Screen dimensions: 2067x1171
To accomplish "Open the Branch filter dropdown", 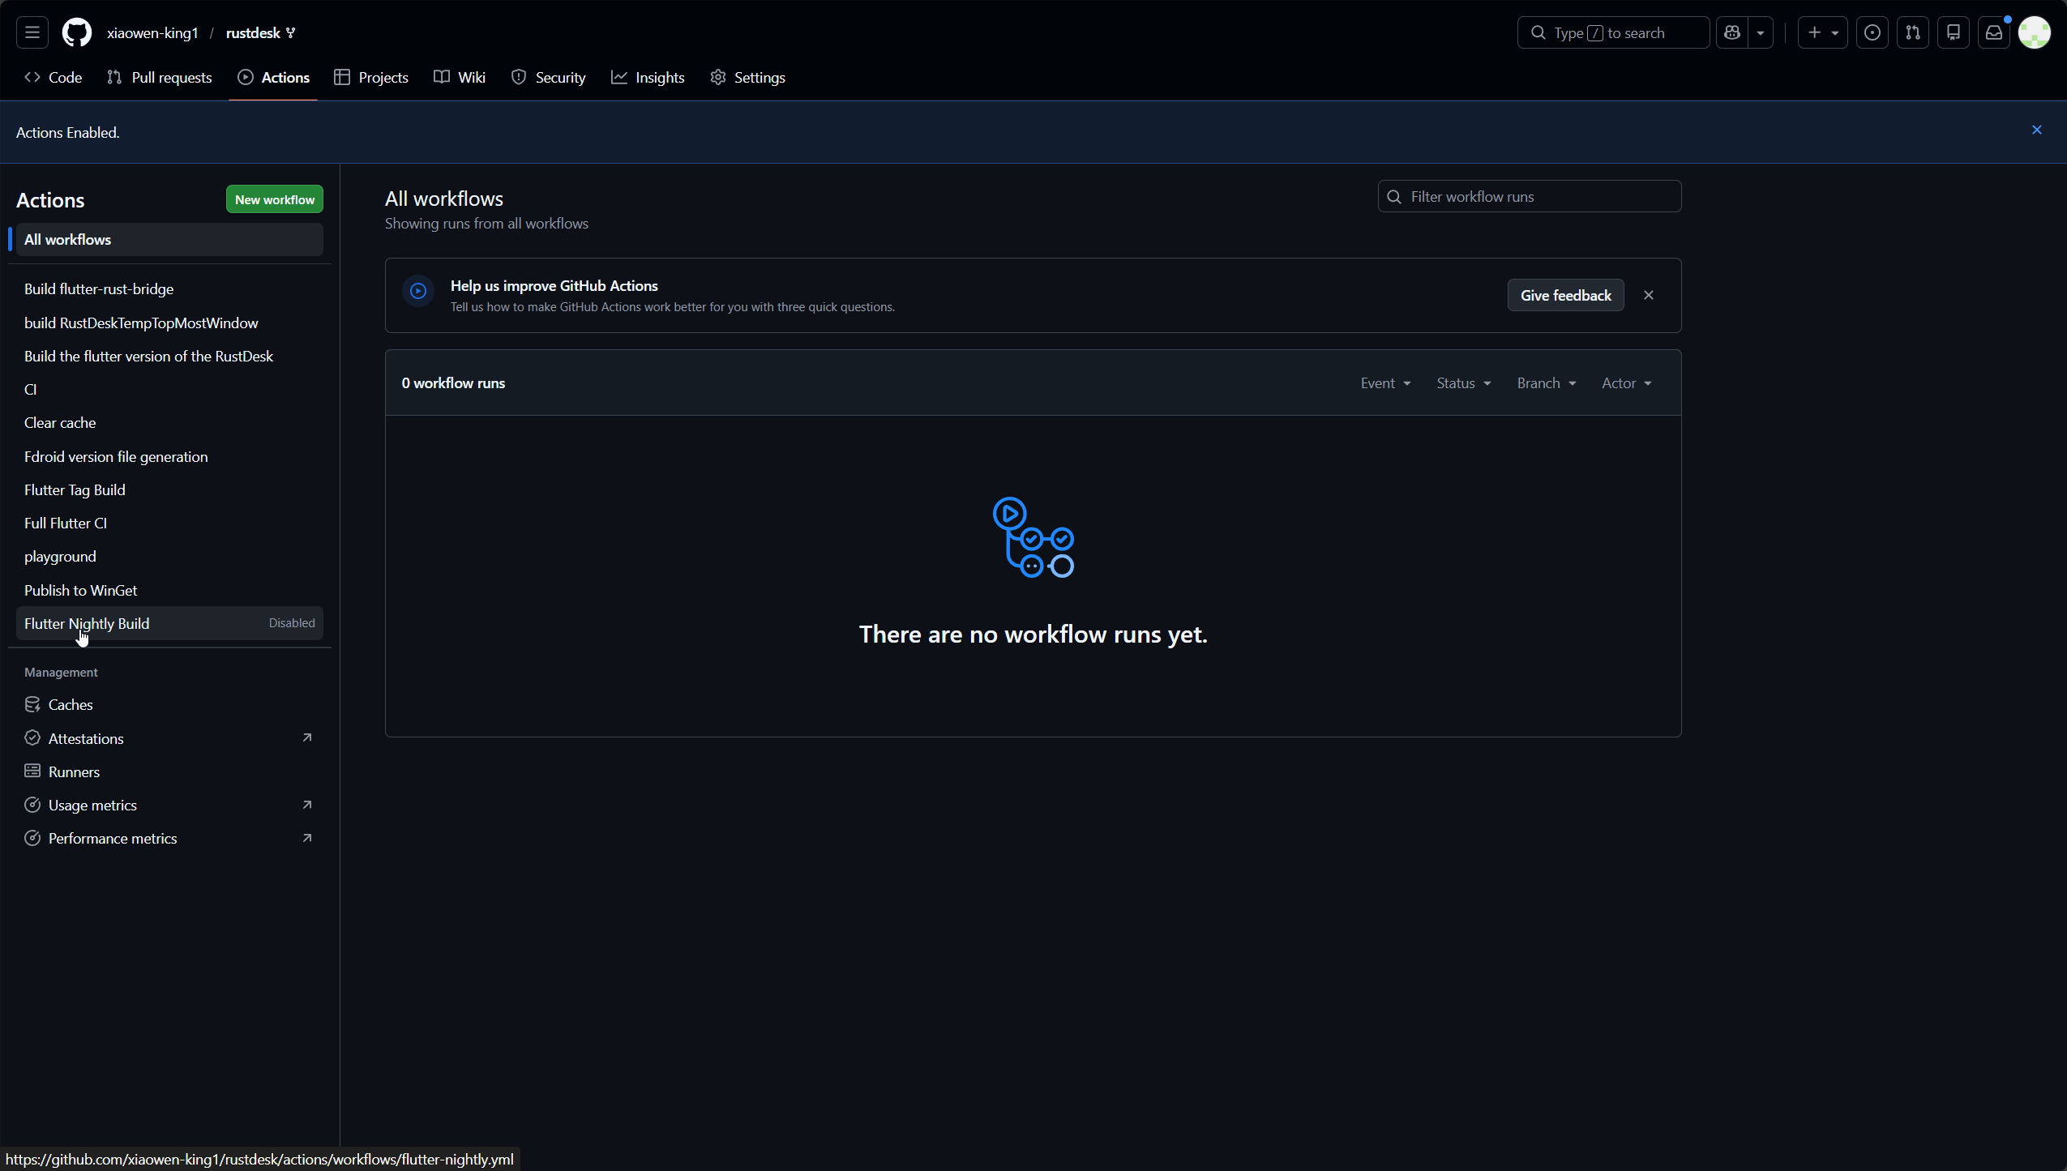I will (x=1546, y=383).
